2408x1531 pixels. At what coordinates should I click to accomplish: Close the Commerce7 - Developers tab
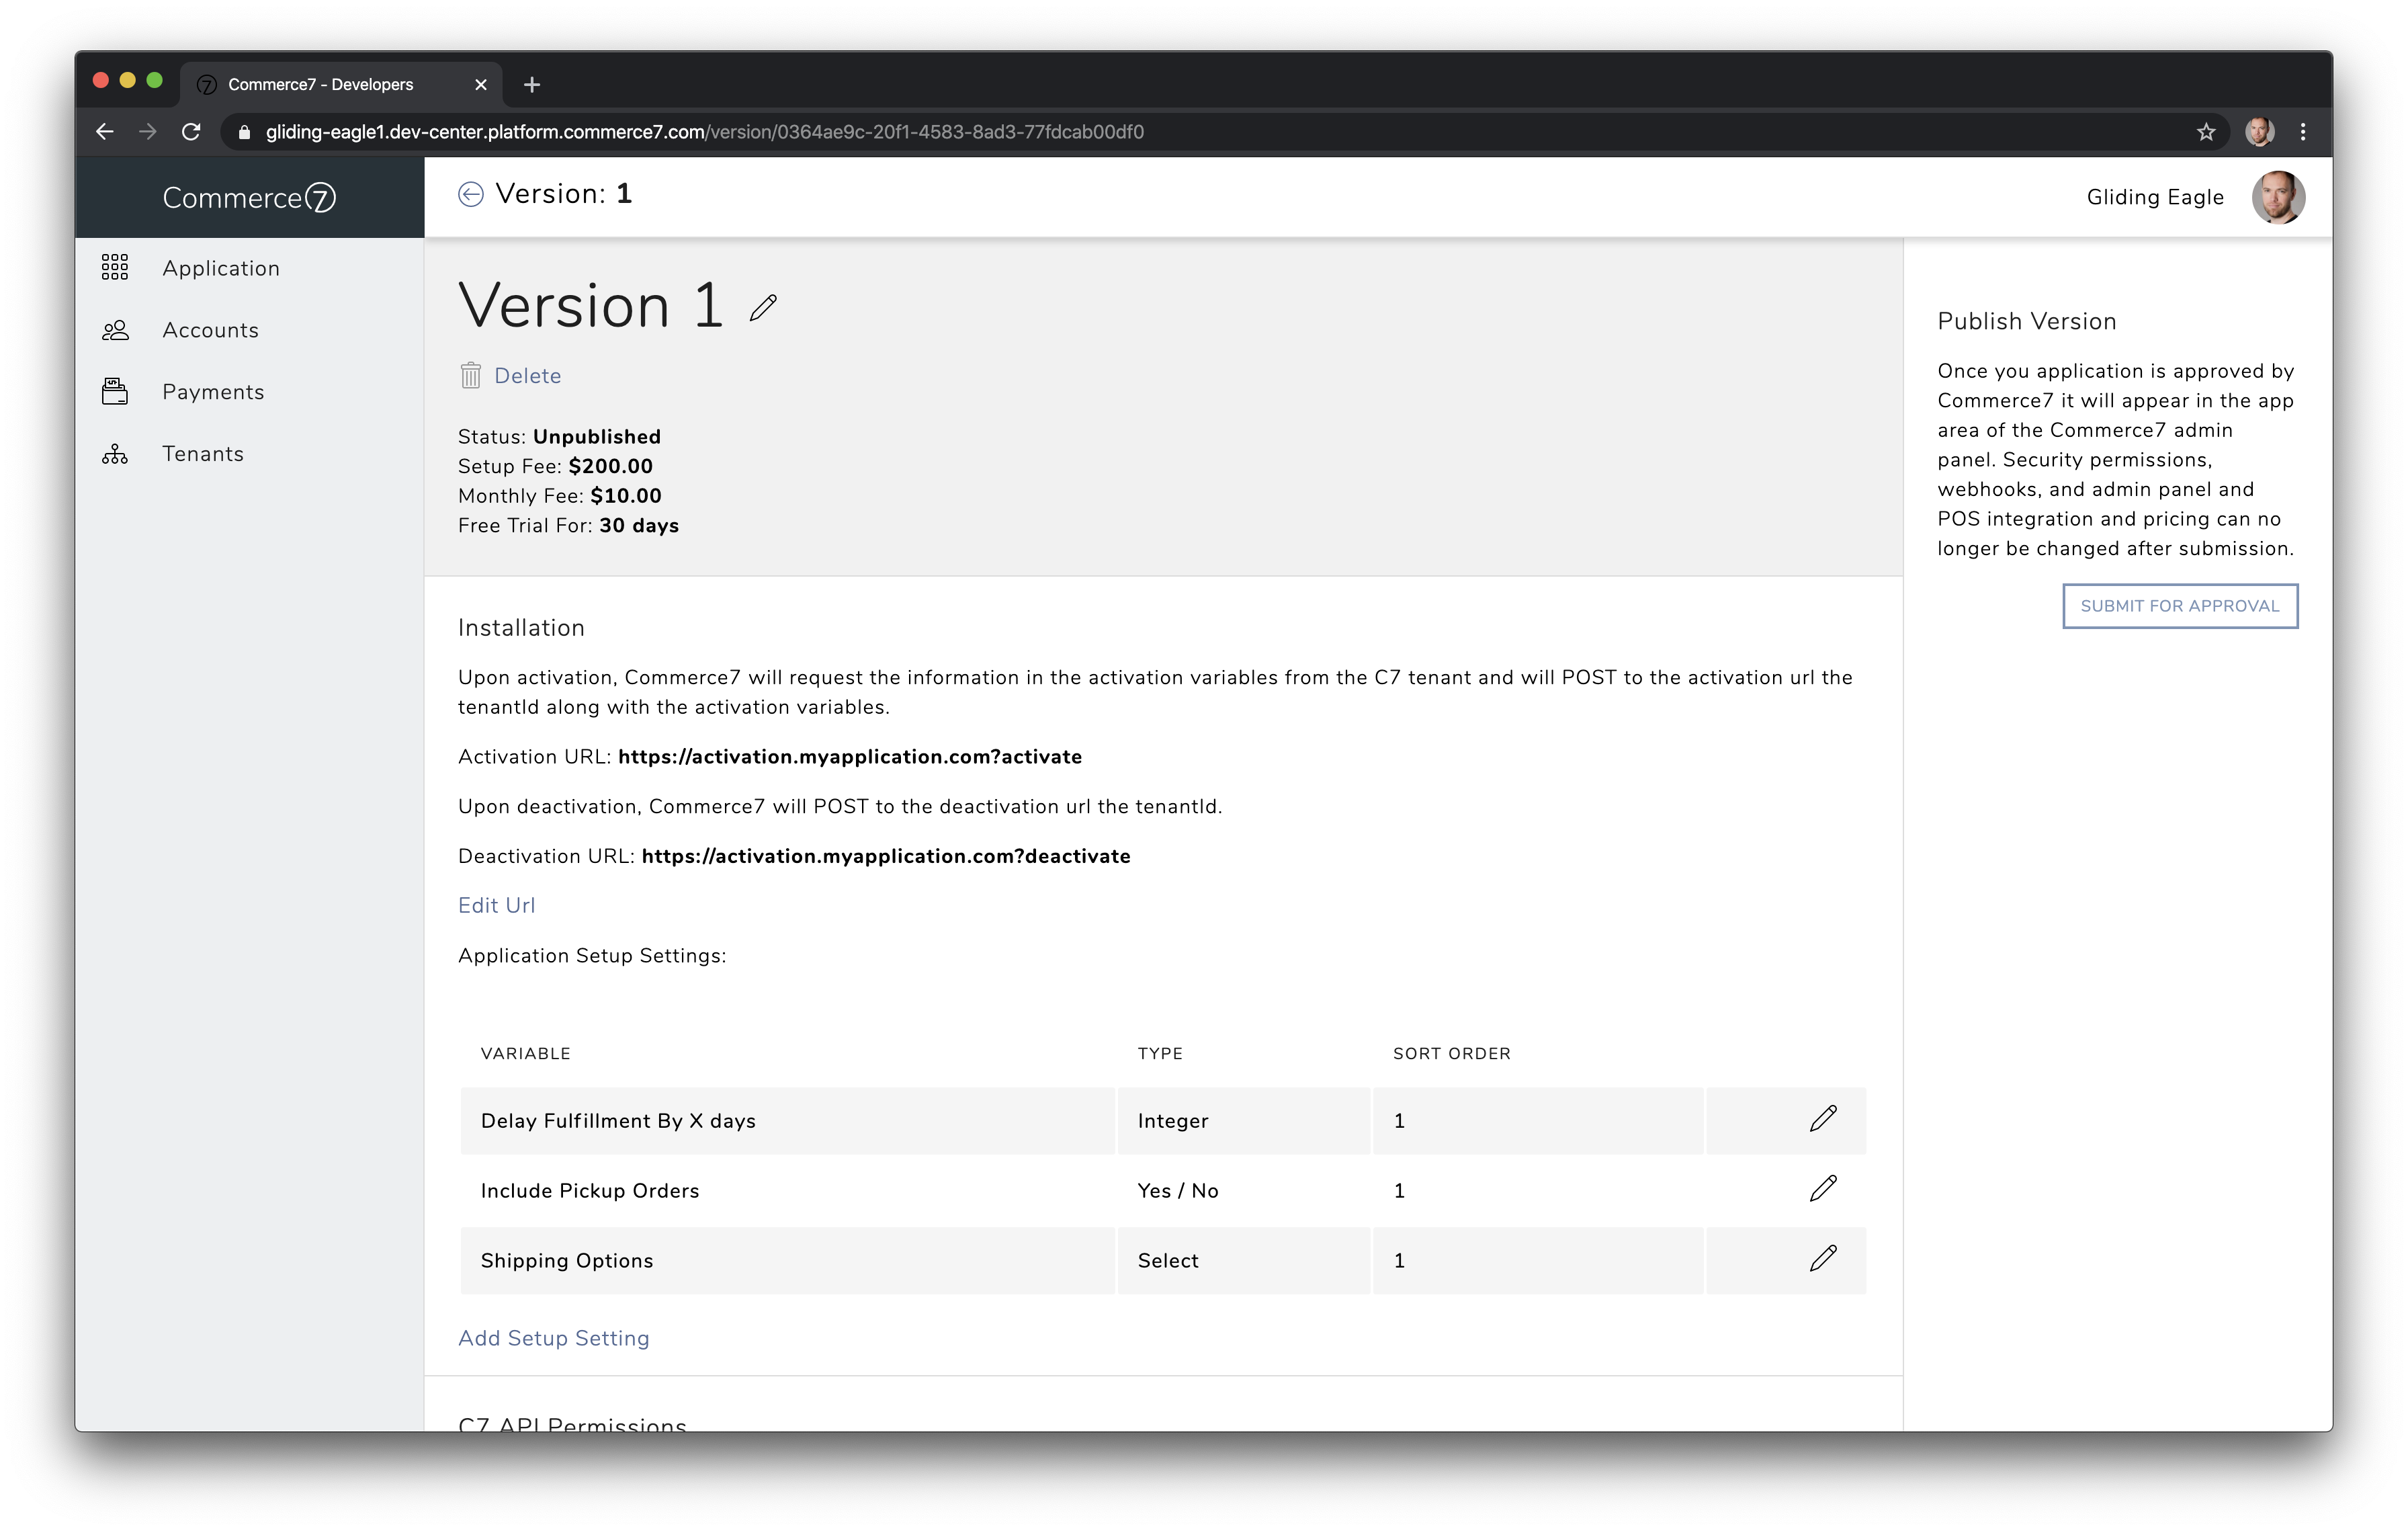[481, 85]
